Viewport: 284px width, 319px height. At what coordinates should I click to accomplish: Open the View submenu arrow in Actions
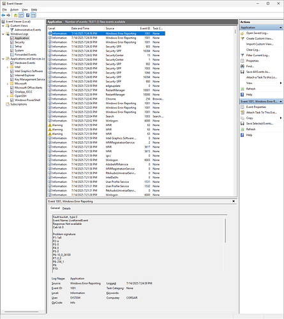tap(281, 83)
